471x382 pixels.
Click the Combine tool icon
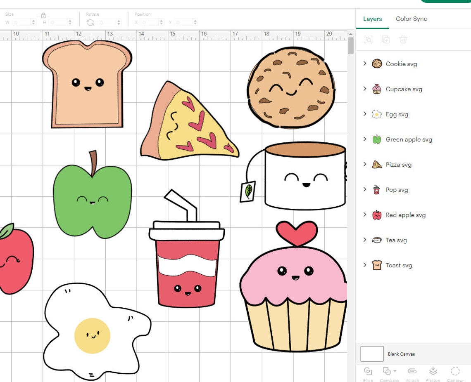click(387, 371)
